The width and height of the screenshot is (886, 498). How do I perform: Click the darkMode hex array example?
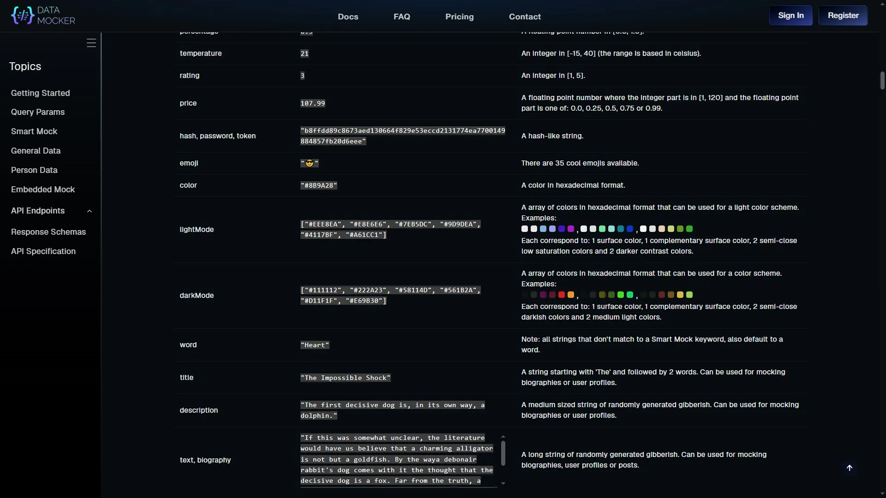pos(390,296)
